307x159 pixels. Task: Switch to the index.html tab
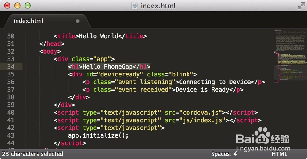(x=47, y=21)
